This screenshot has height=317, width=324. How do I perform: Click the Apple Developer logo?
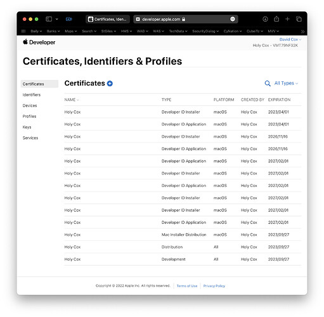[39, 42]
